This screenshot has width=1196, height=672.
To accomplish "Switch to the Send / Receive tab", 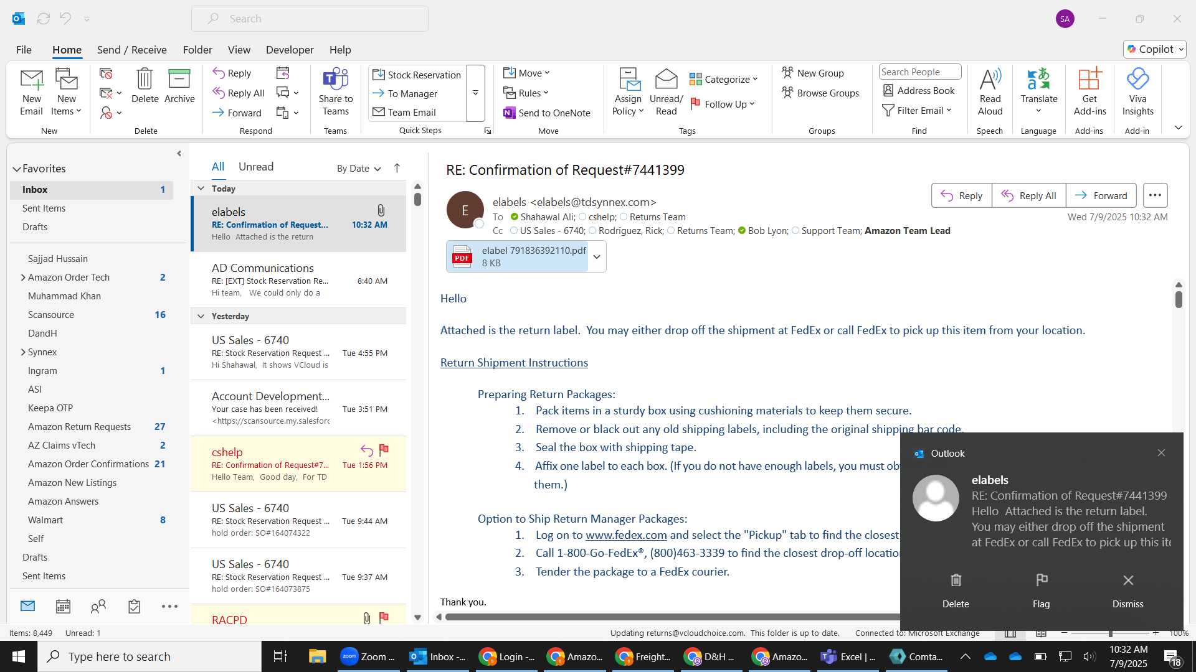I will click(131, 50).
